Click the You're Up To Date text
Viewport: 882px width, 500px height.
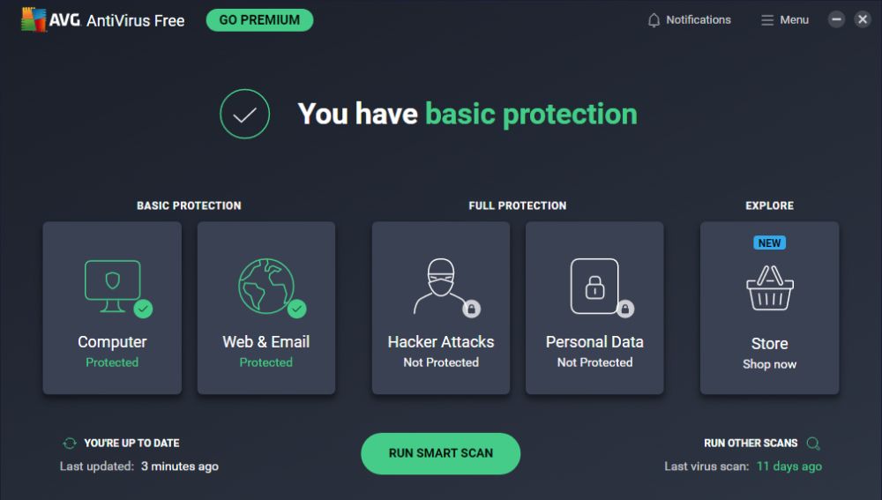131,444
